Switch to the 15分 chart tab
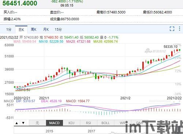The image size is (183, 134). (x=58, y=30)
